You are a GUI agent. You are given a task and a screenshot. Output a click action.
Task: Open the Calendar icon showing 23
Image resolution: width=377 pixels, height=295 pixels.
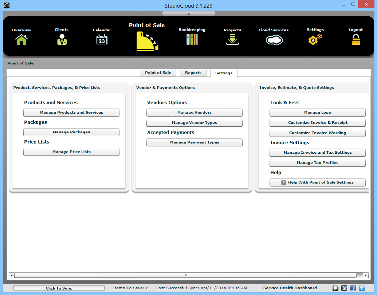click(102, 40)
